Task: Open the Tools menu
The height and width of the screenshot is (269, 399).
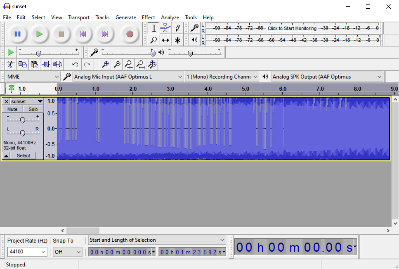Action: [191, 17]
